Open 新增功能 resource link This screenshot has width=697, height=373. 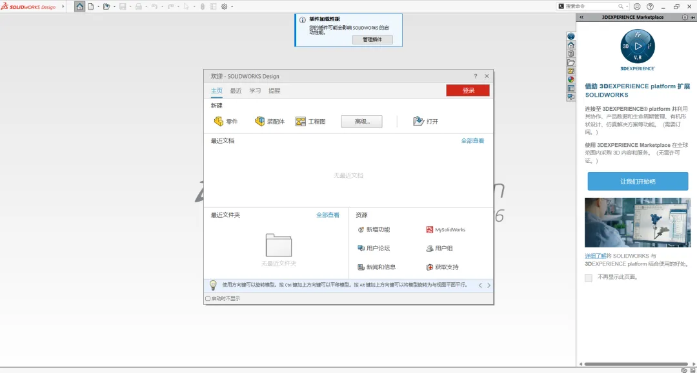pyautogui.click(x=374, y=229)
